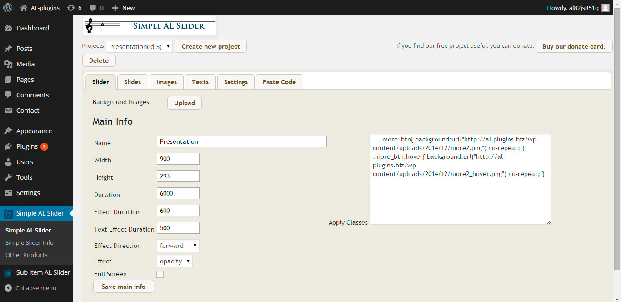The width and height of the screenshot is (621, 302).
Task: Switch to the Slides tab
Action: click(x=132, y=82)
